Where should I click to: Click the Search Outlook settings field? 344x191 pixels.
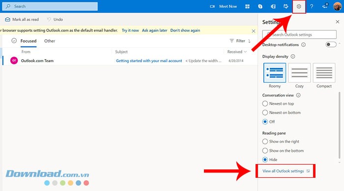click(299, 35)
